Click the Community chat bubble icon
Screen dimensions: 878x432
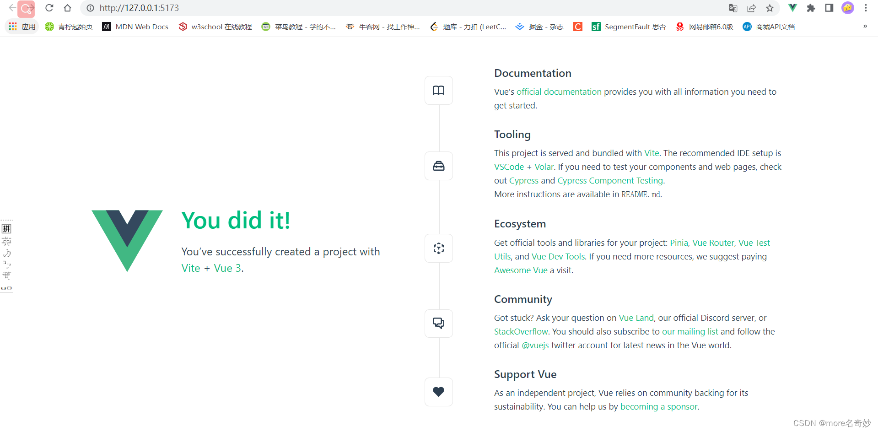pyautogui.click(x=438, y=323)
